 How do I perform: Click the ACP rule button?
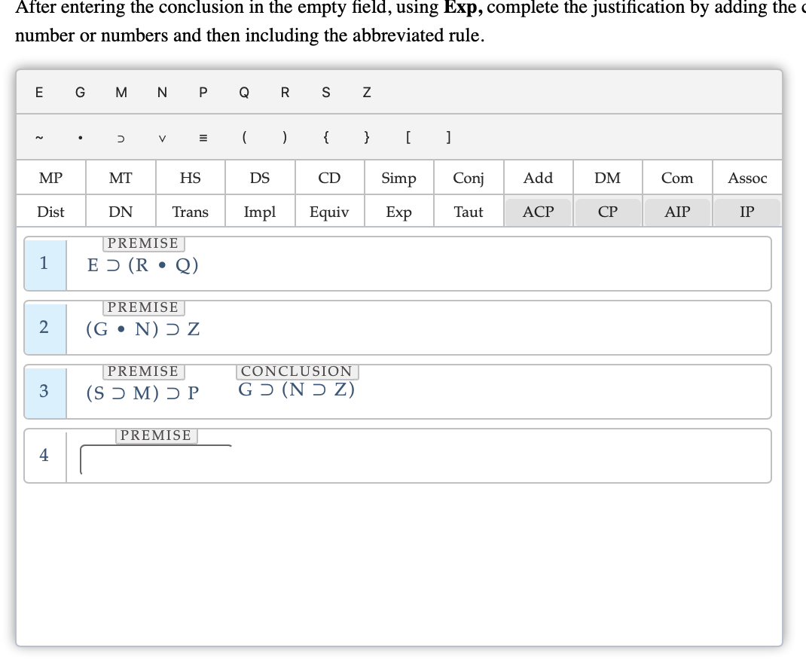pos(537,212)
